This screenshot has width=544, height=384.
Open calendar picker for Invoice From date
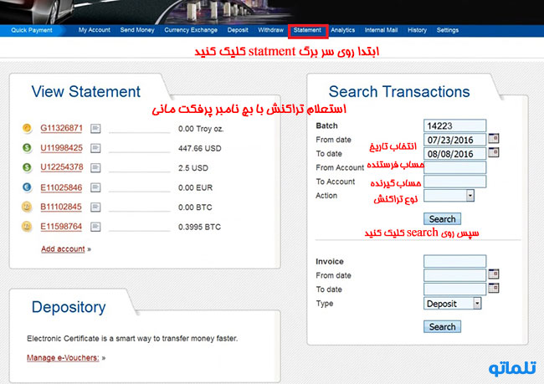pyautogui.click(x=494, y=274)
